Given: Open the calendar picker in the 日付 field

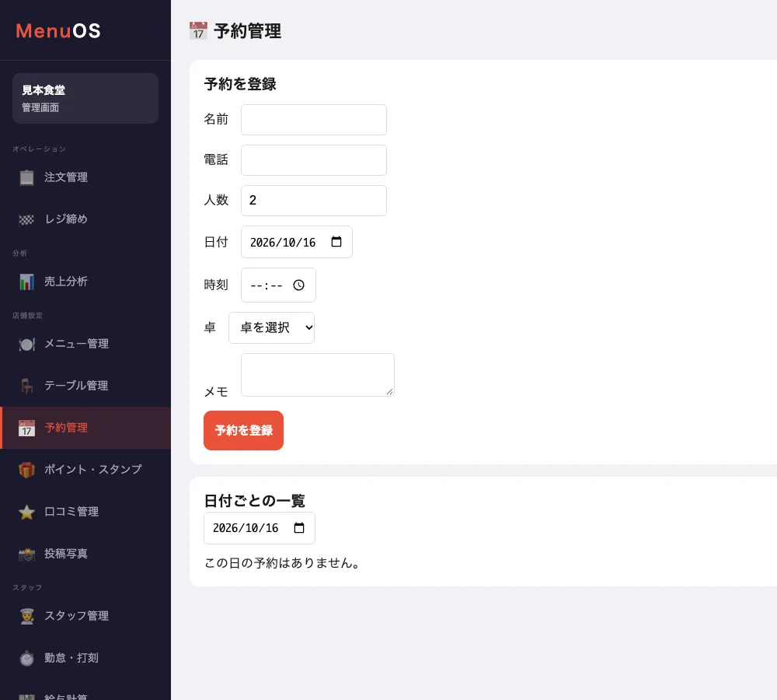Looking at the screenshot, I should [x=336, y=242].
